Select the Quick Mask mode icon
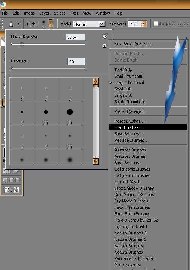 click(16, 171)
